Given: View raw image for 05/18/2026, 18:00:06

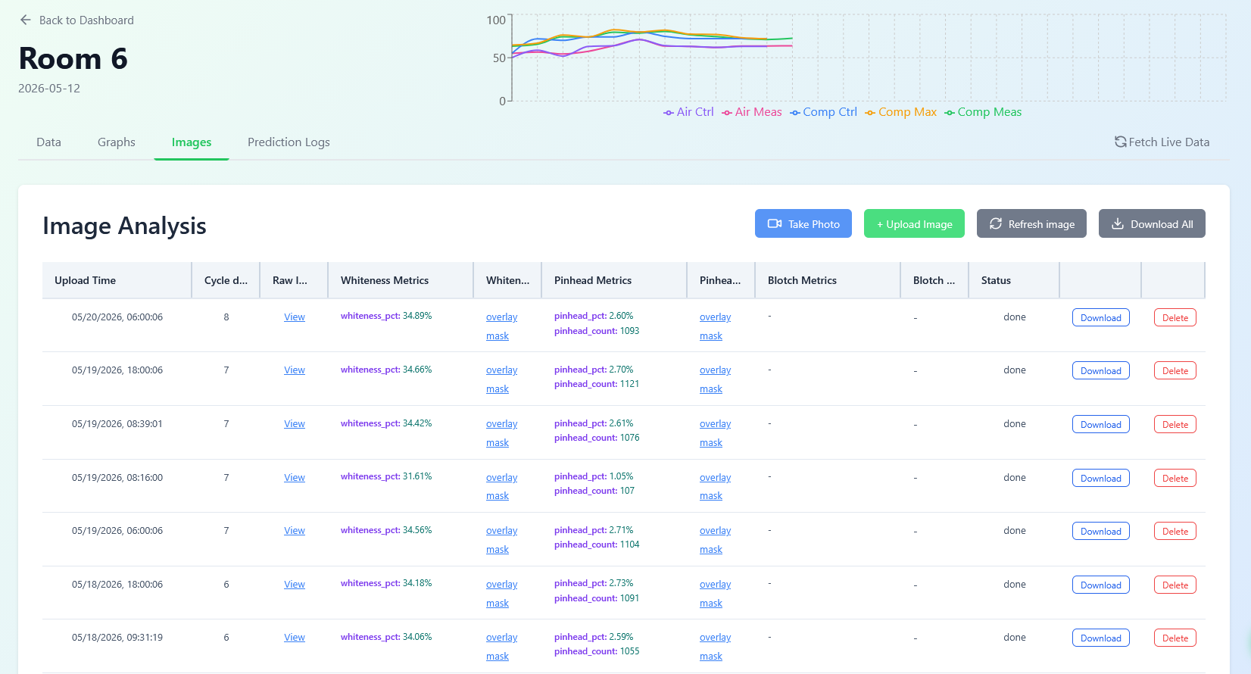Looking at the screenshot, I should (295, 585).
